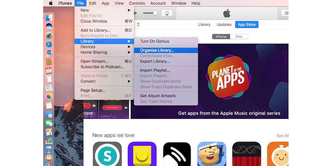Launch Siri from the Dock
This screenshot has height=166, width=332.
(49, 27)
